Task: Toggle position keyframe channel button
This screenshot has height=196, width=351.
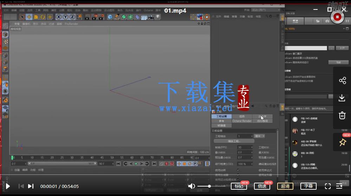Action: coord(179,164)
